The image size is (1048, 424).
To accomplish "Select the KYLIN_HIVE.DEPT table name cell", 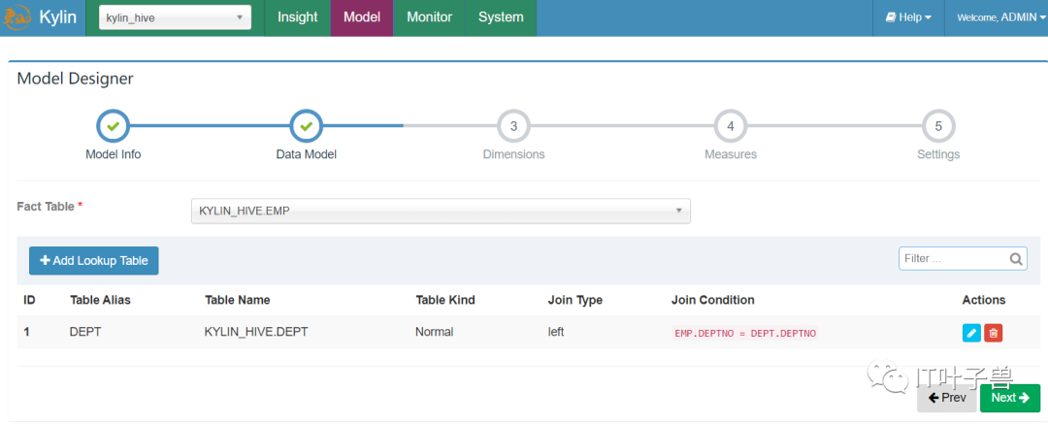I will 256,333.
